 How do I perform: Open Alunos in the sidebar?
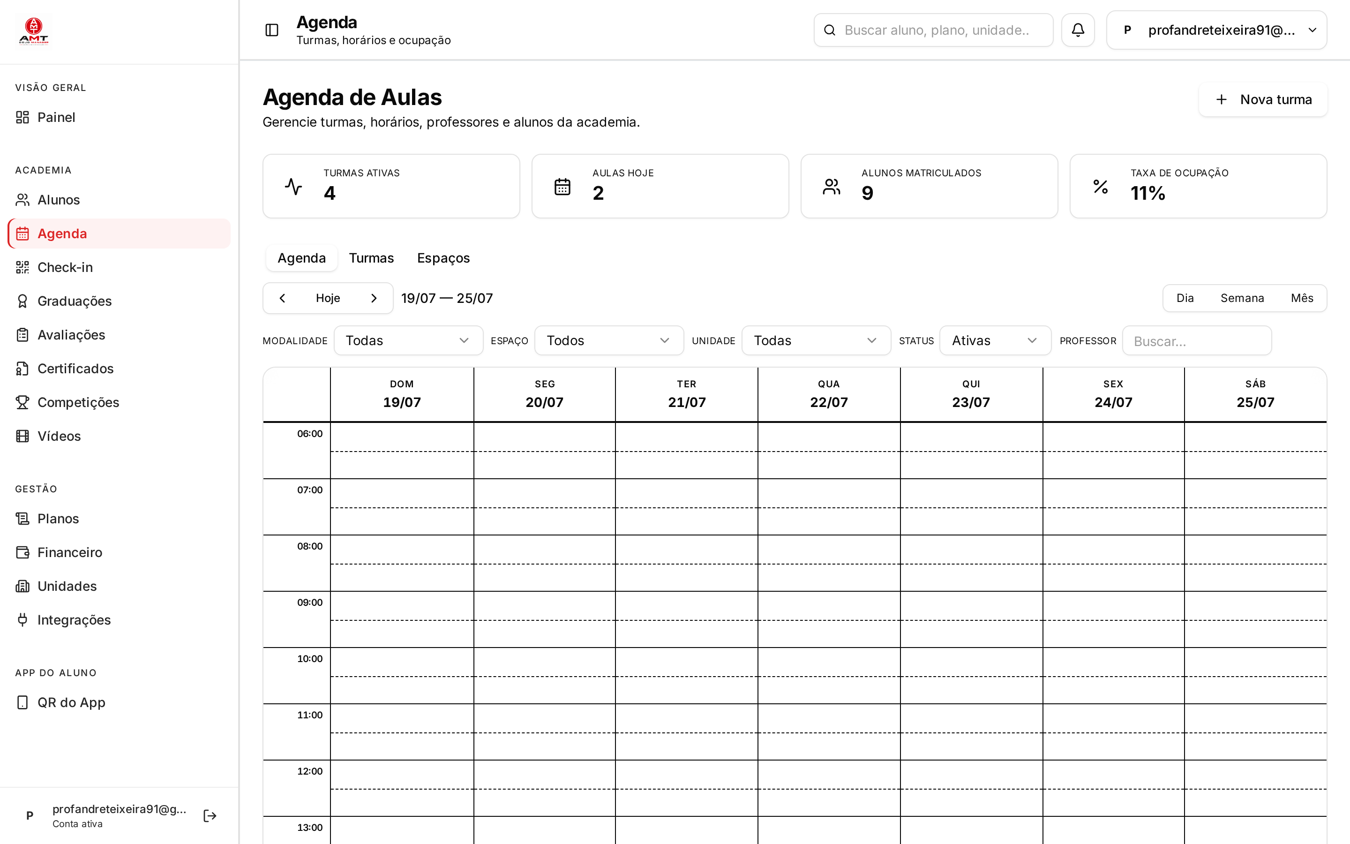pyautogui.click(x=120, y=200)
